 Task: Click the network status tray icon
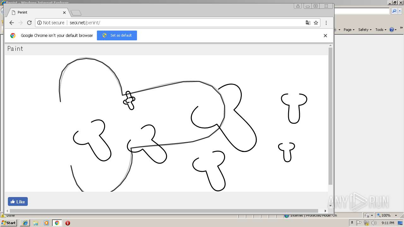click(x=366, y=223)
